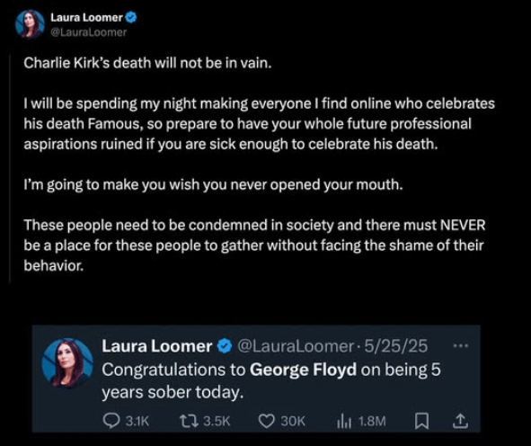Open the quoted tweet's profile avatar

click(67, 362)
